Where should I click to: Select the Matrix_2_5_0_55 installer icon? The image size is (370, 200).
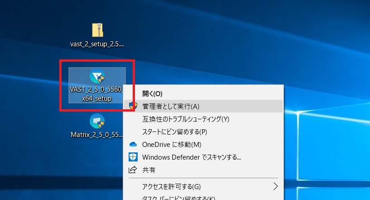[97, 121]
